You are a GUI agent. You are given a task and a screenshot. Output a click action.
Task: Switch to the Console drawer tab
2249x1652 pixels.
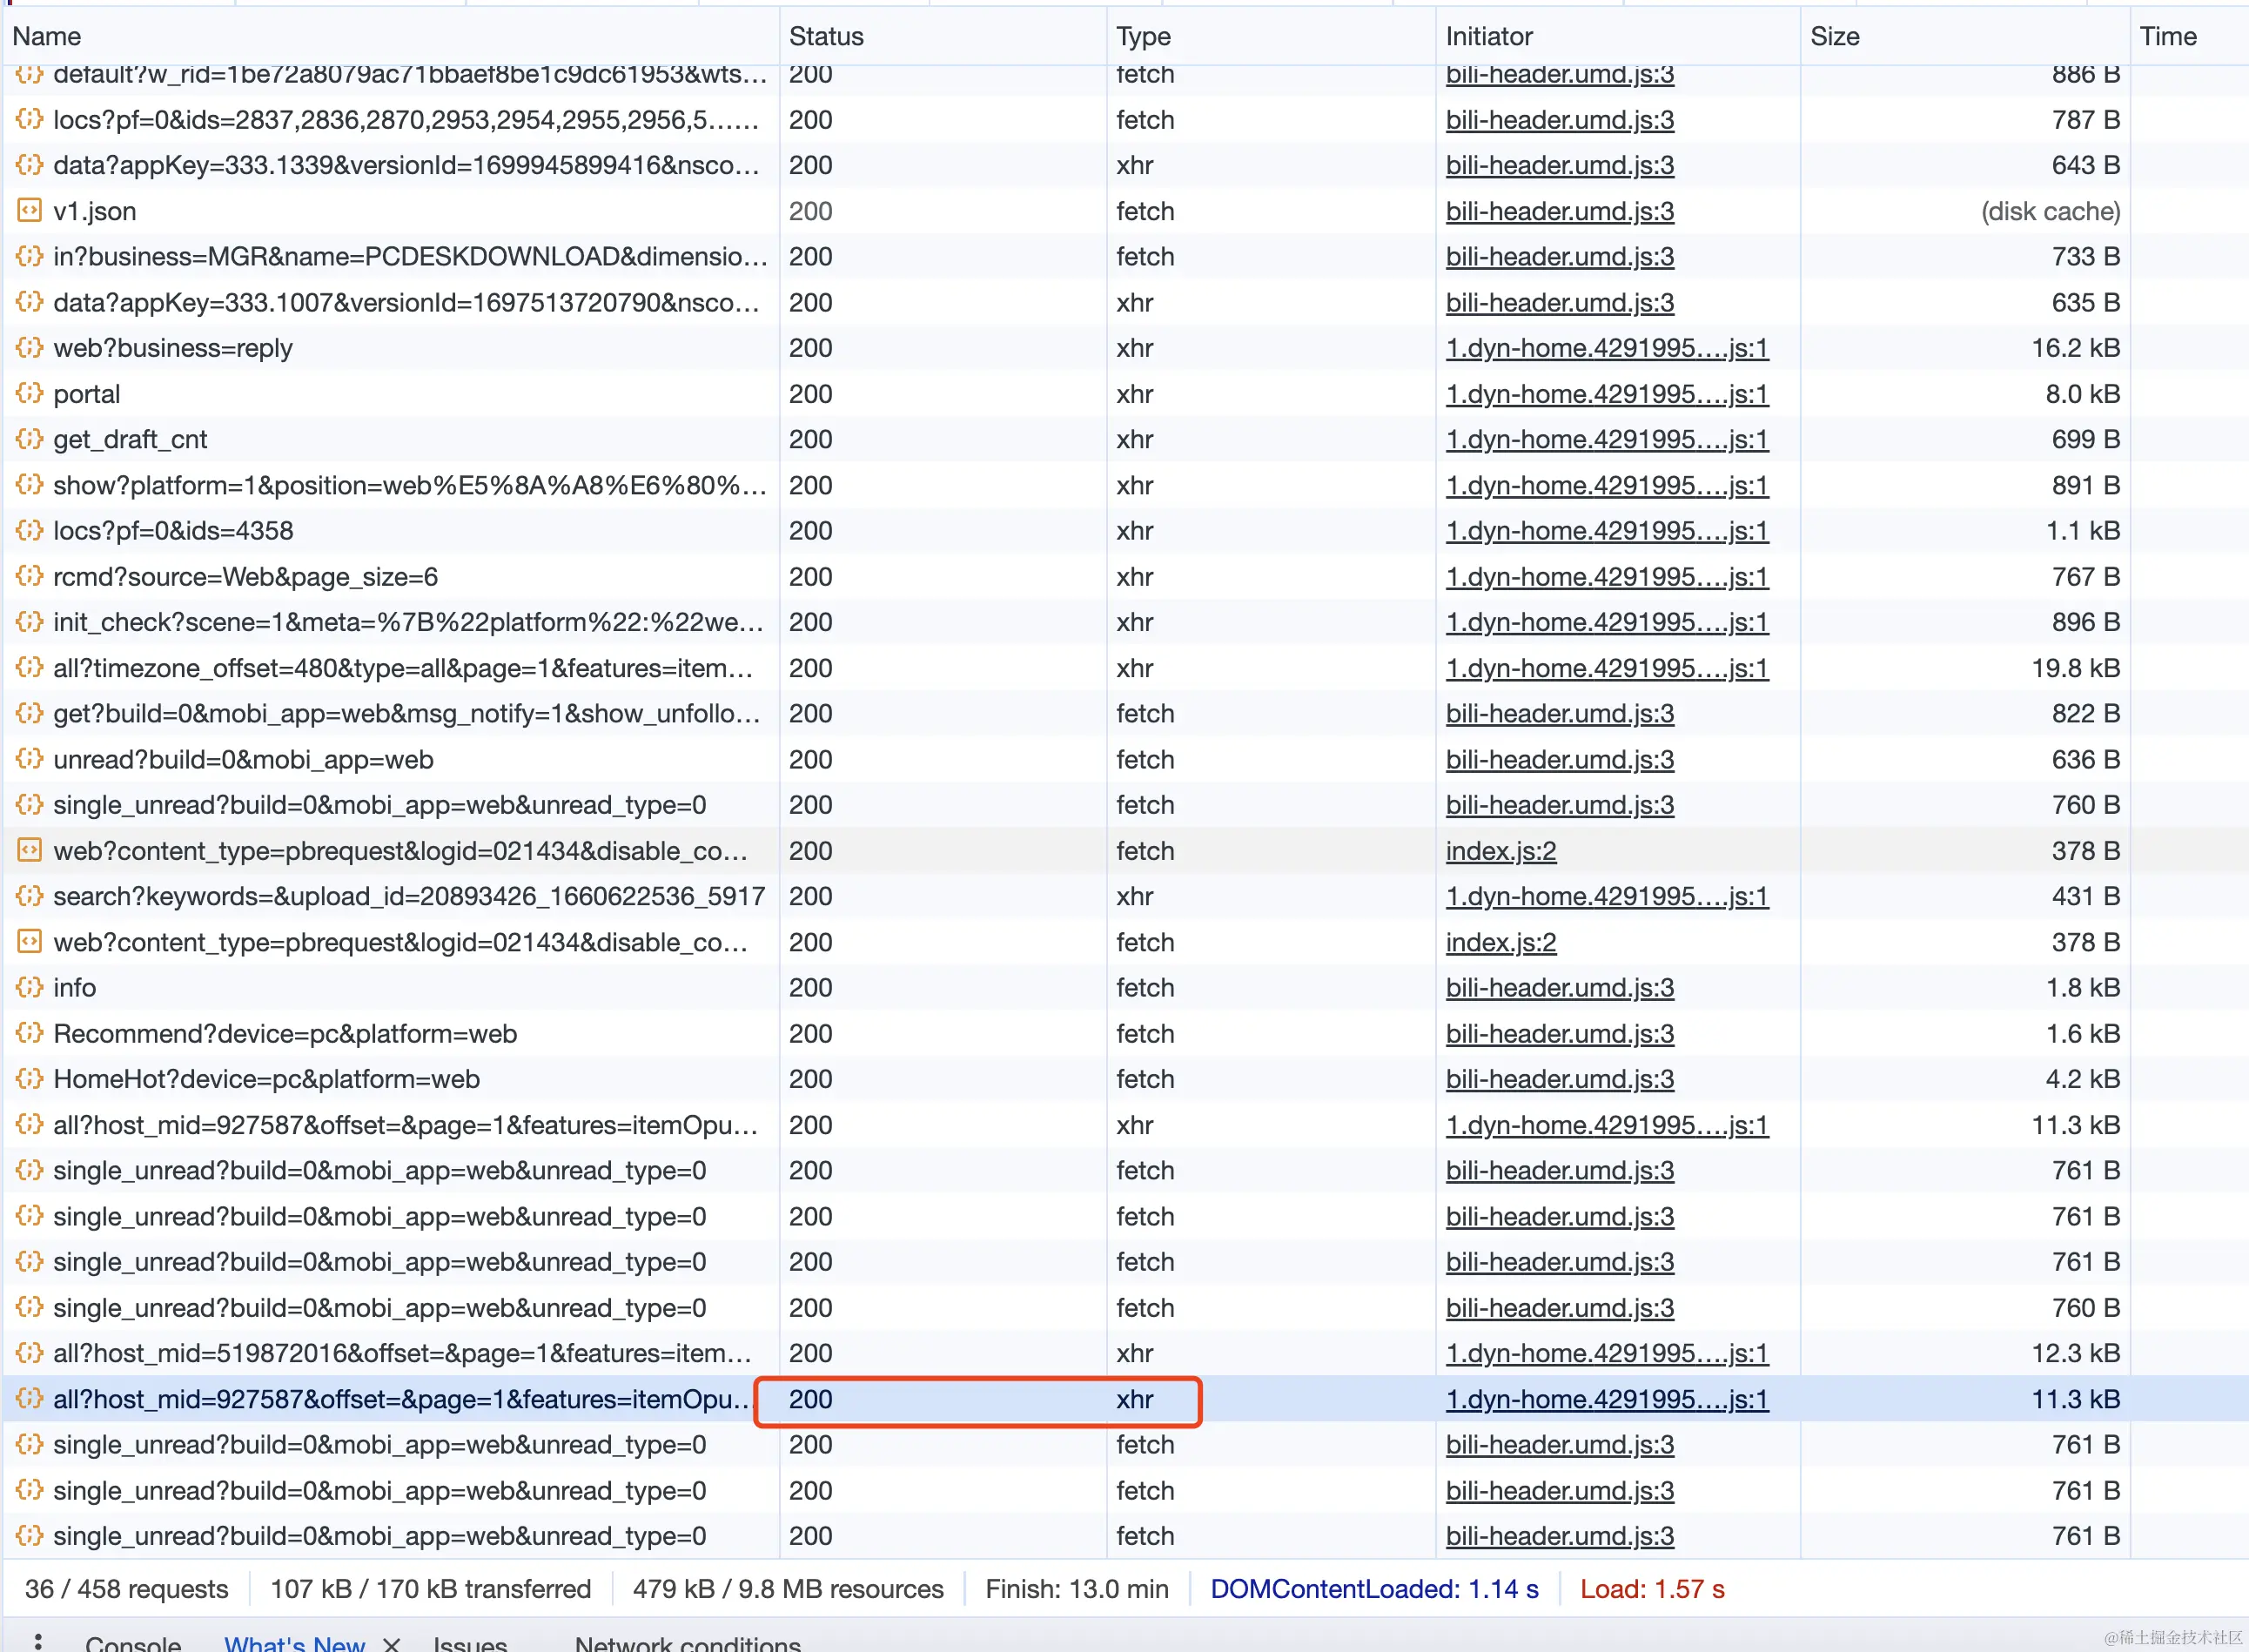click(x=133, y=1643)
